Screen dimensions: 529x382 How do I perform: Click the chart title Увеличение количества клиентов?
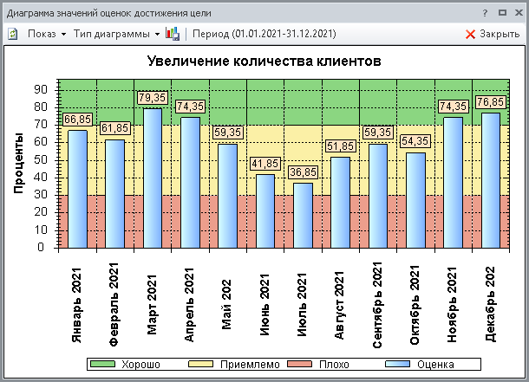pyautogui.click(x=264, y=62)
